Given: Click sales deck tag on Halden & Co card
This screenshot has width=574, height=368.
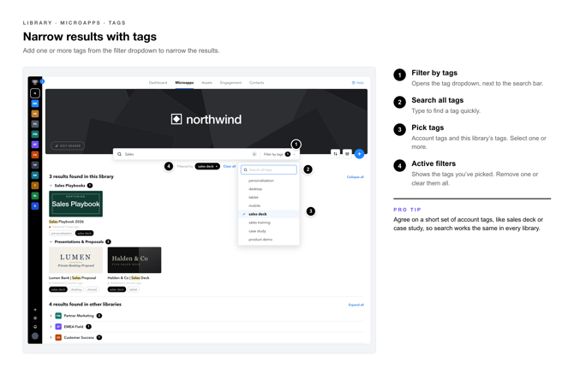Looking at the screenshot, I should coord(117,290).
